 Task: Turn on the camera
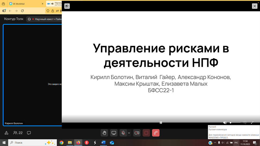tap(137, 133)
